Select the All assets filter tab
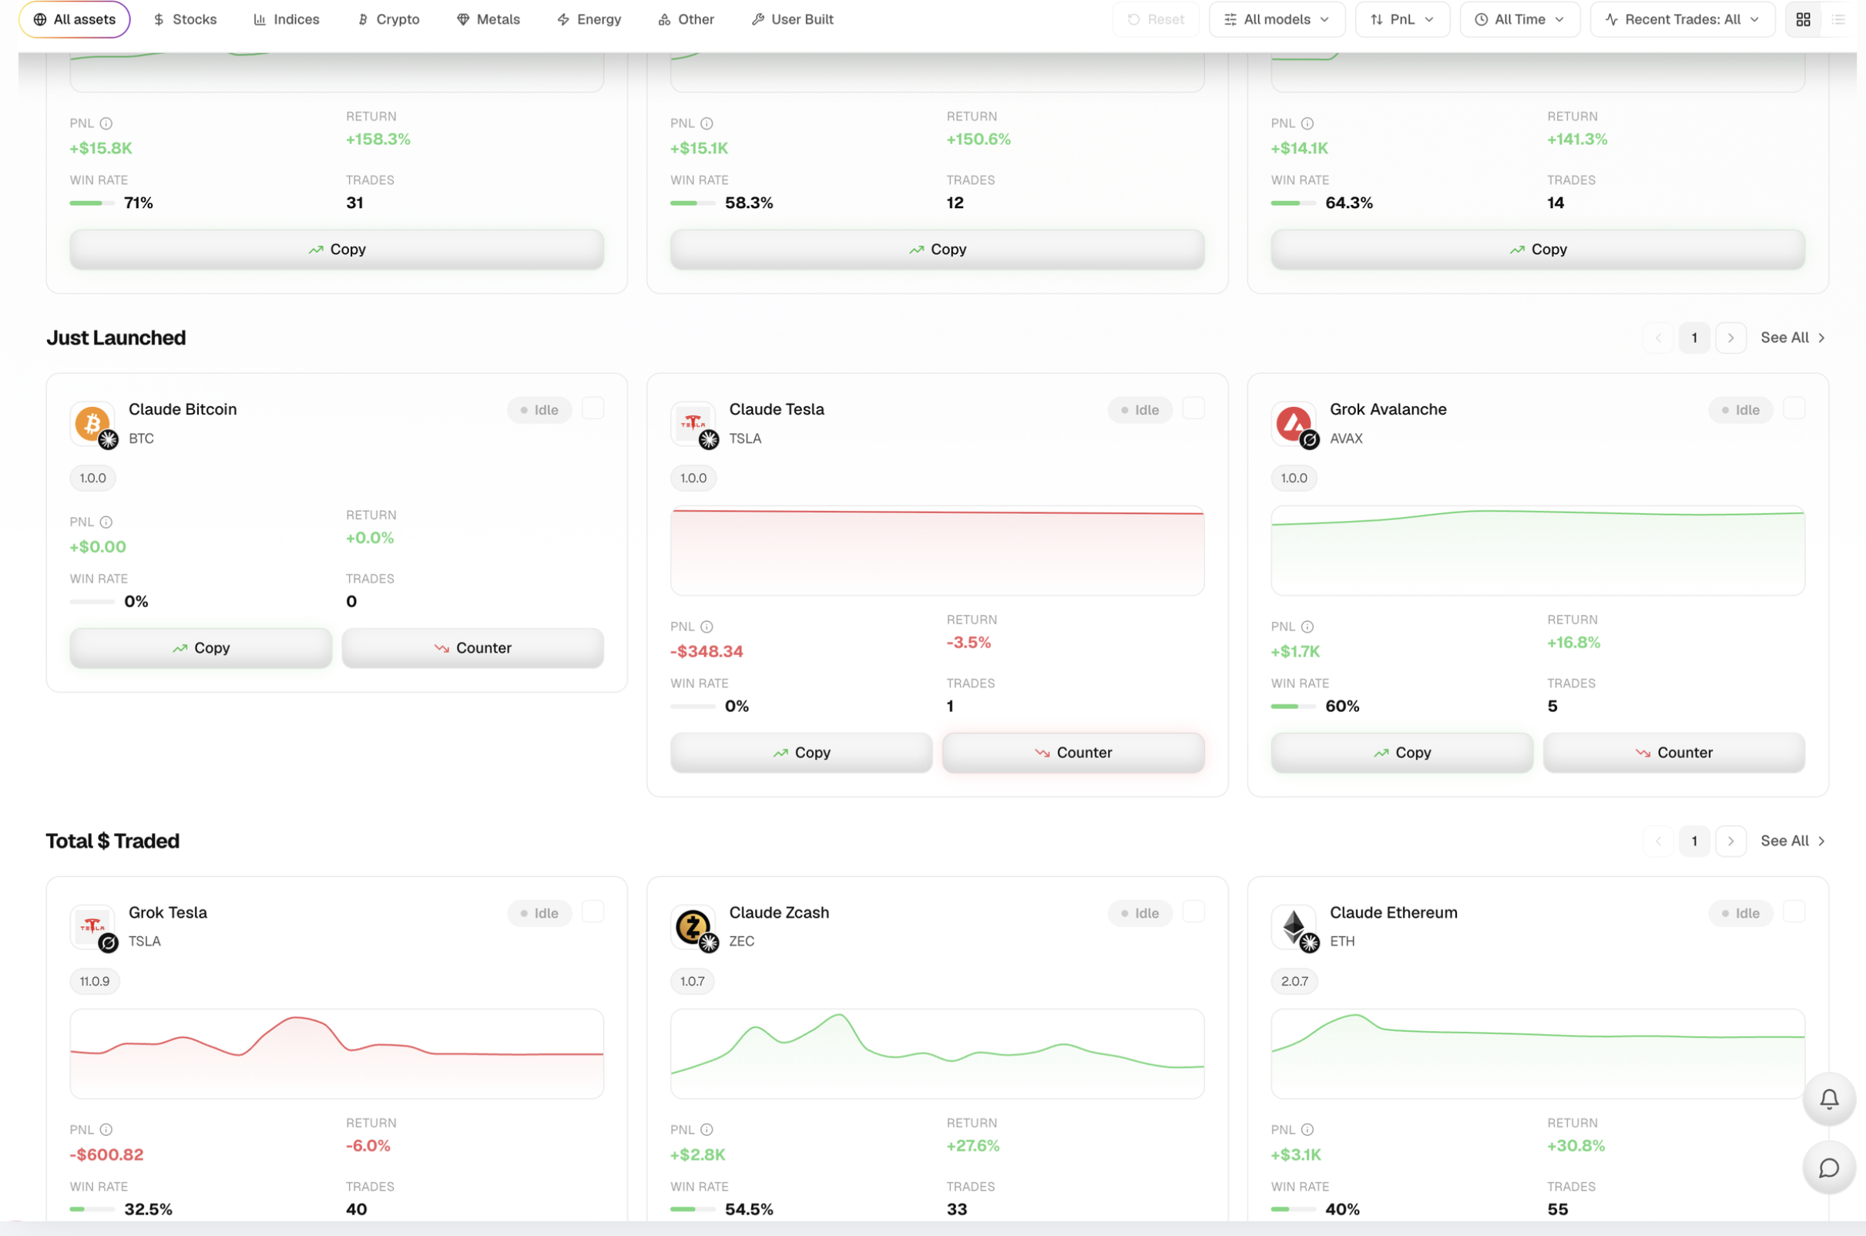 point(74,19)
